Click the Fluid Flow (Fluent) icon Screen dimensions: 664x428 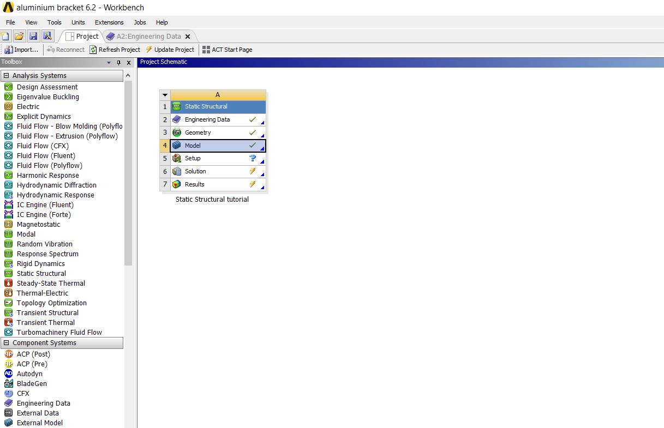(x=8, y=155)
